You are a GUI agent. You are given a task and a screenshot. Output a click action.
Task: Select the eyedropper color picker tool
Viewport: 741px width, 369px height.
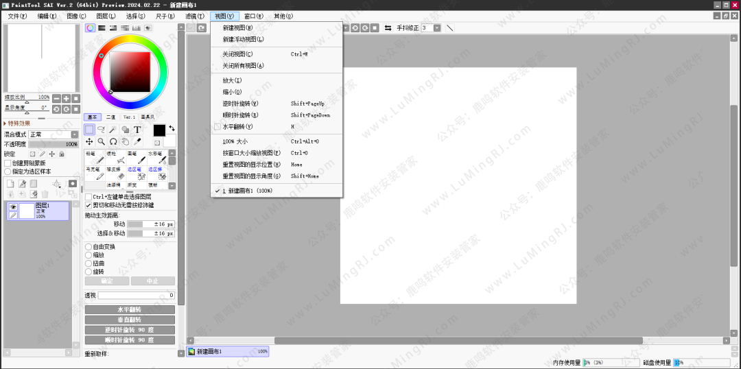coord(137,141)
